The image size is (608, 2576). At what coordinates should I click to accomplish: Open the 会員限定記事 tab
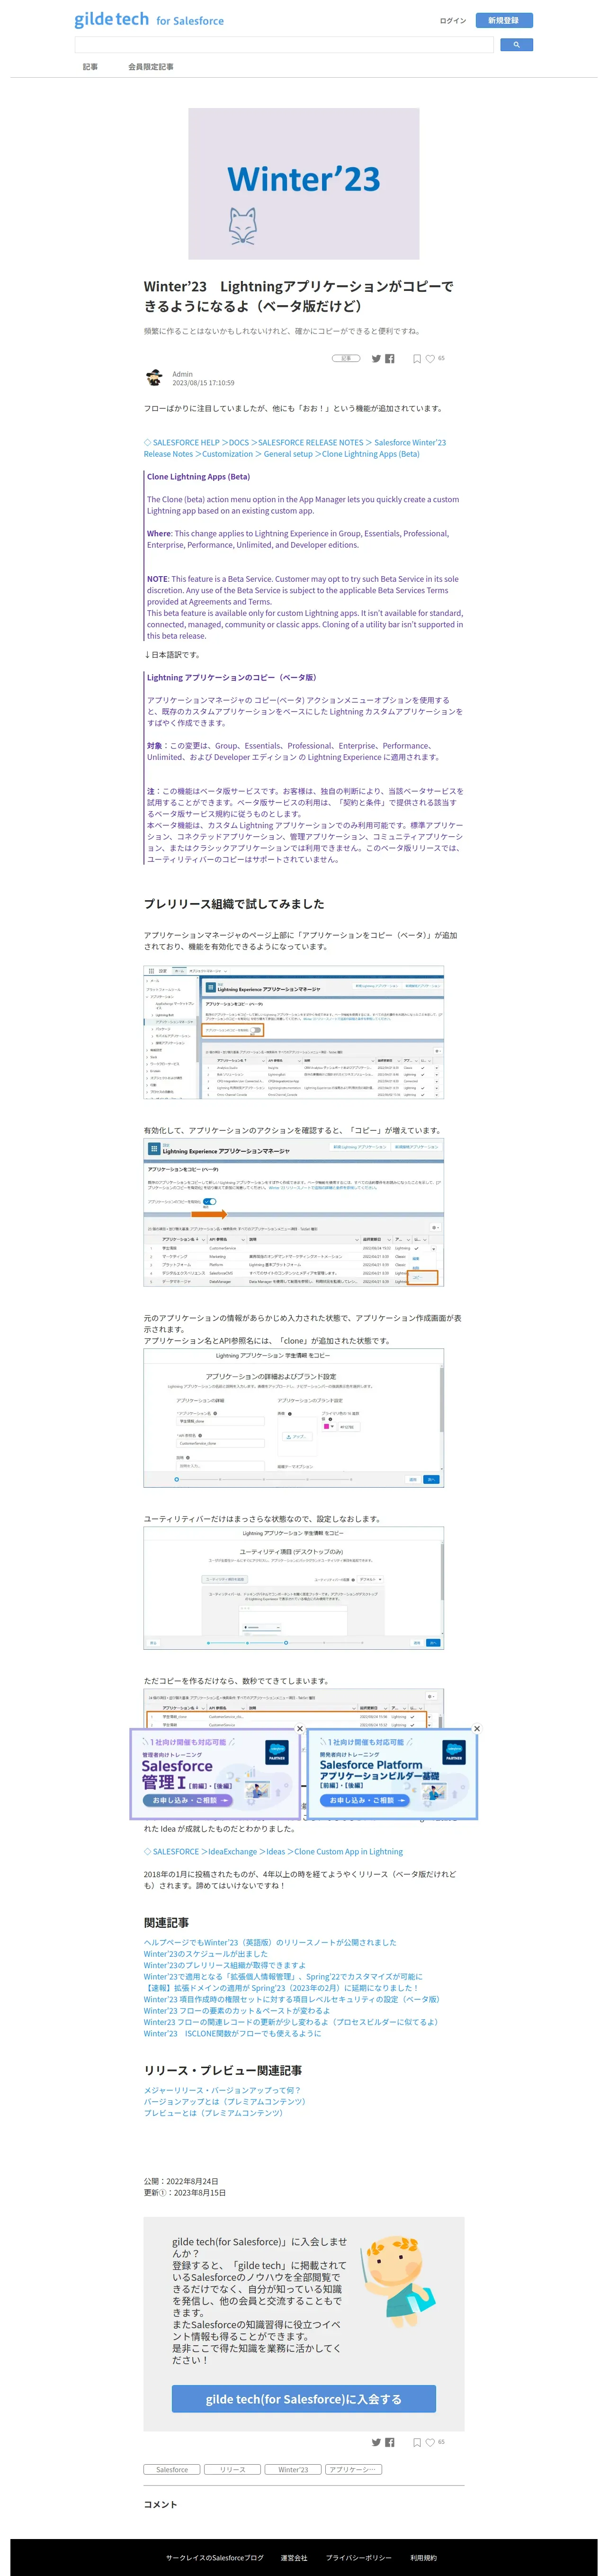[x=151, y=67]
